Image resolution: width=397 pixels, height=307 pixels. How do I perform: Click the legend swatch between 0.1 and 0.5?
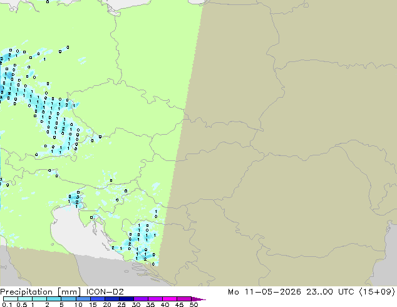click(x=11, y=299)
